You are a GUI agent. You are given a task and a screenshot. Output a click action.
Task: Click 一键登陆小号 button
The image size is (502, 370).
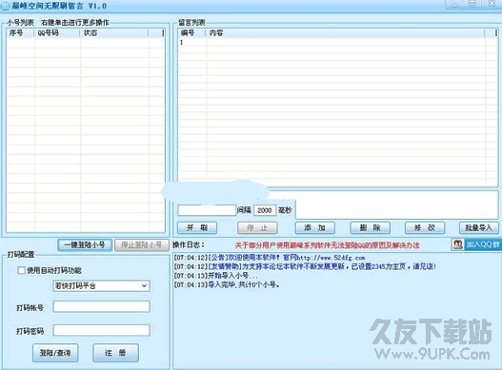(85, 245)
